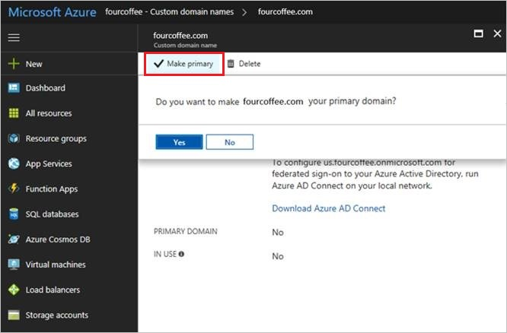
Task: Open the Resource groups cube icon
Action: pos(14,138)
